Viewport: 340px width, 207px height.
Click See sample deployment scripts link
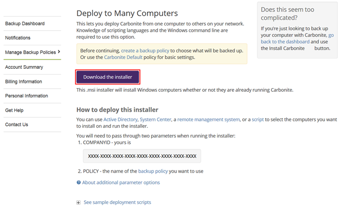(x=117, y=202)
